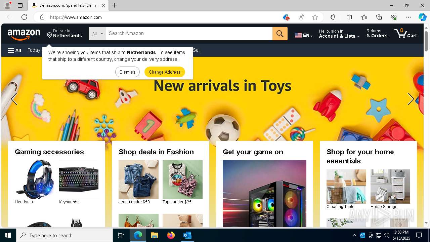Open the shopping cart icon
Viewport: 430px width, 242px height.
pyautogui.click(x=406, y=33)
